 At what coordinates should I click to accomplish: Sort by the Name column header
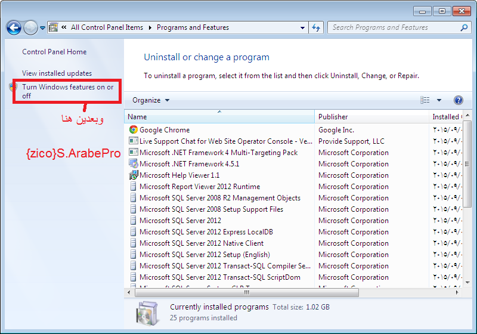point(219,116)
